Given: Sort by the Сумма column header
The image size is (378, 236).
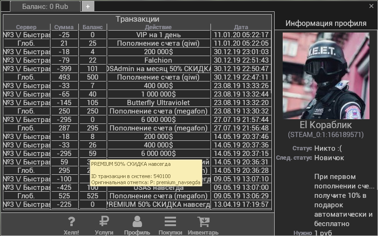Looking at the screenshot, I should coord(64,27).
